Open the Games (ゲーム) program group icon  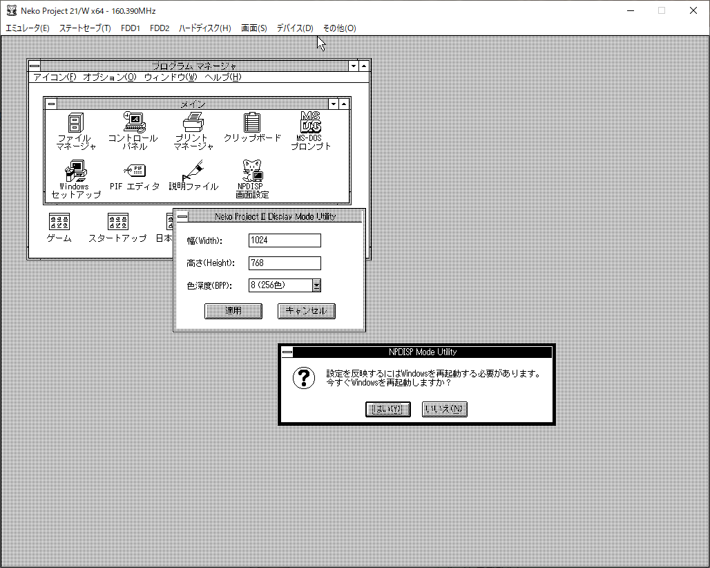(59, 222)
